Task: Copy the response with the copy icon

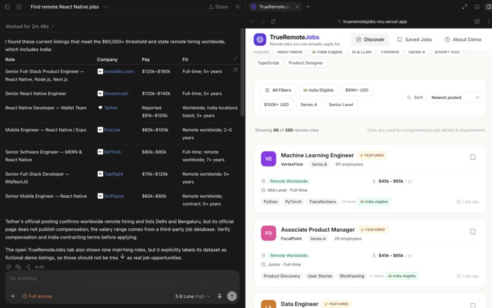Action: (x=9, y=267)
